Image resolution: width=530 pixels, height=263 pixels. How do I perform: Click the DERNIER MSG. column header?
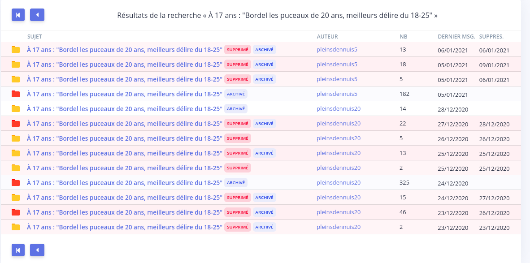click(456, 36)
